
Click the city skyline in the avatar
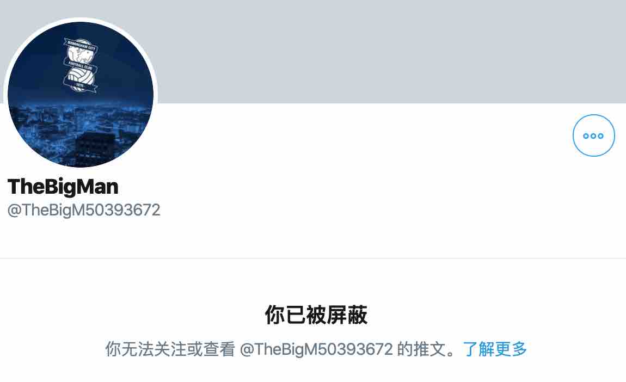click(x=80, y=128)
